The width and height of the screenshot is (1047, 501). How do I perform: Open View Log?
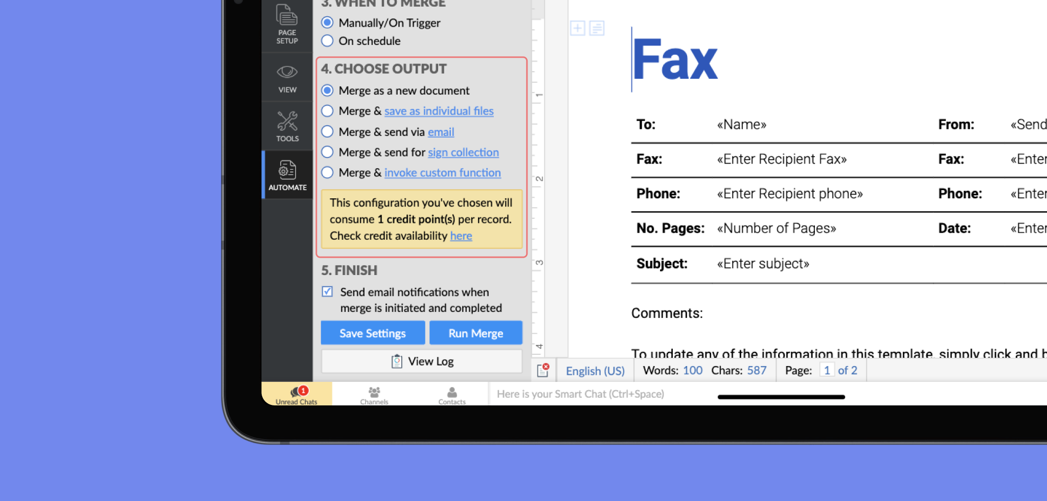click(x=422, y=361)
